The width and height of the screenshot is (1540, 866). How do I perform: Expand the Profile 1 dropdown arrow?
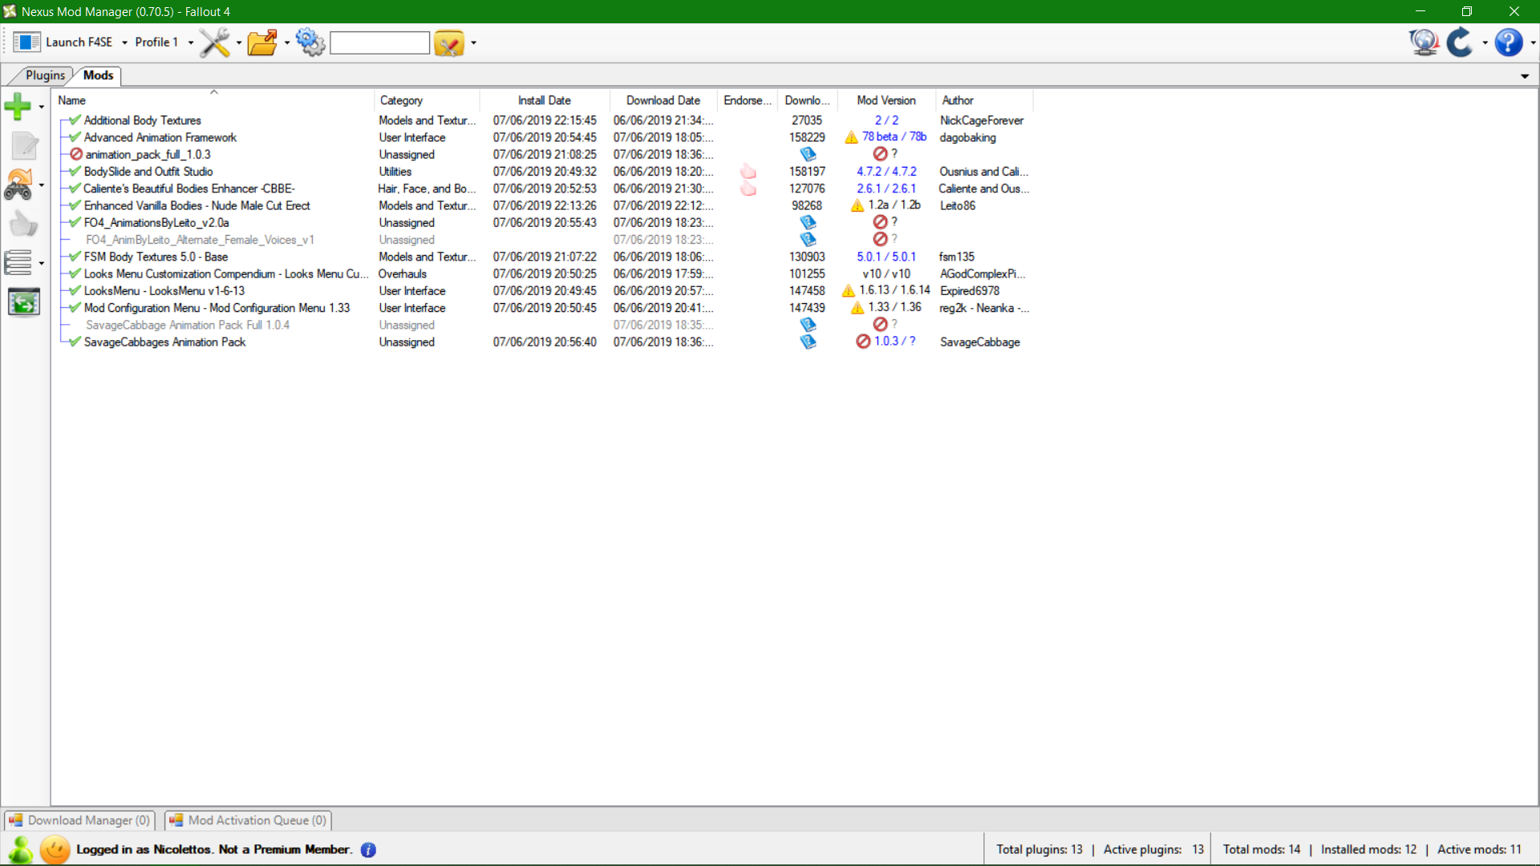click(x=191, y=42)
